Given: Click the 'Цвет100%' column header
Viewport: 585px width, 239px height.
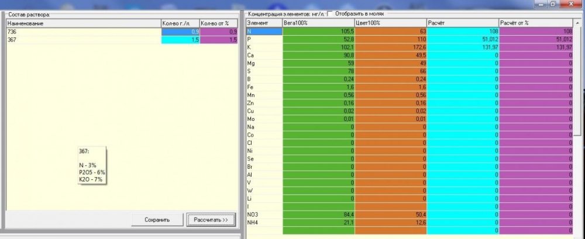Looking at the screenshot, I should [x=390, y=23].
